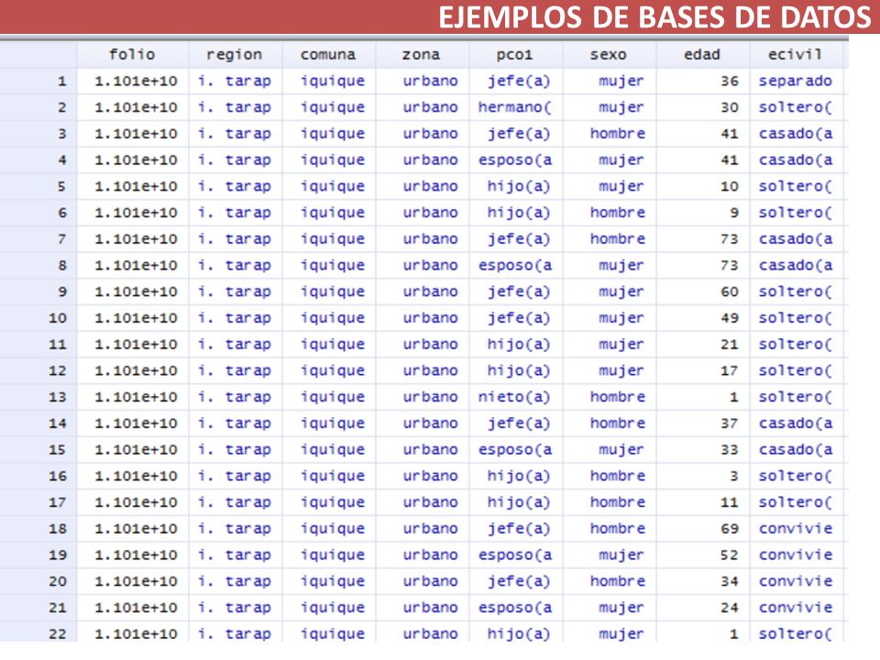
Task: Click the 'iquique' comuna cell in row 10
Action: point(328,318)
